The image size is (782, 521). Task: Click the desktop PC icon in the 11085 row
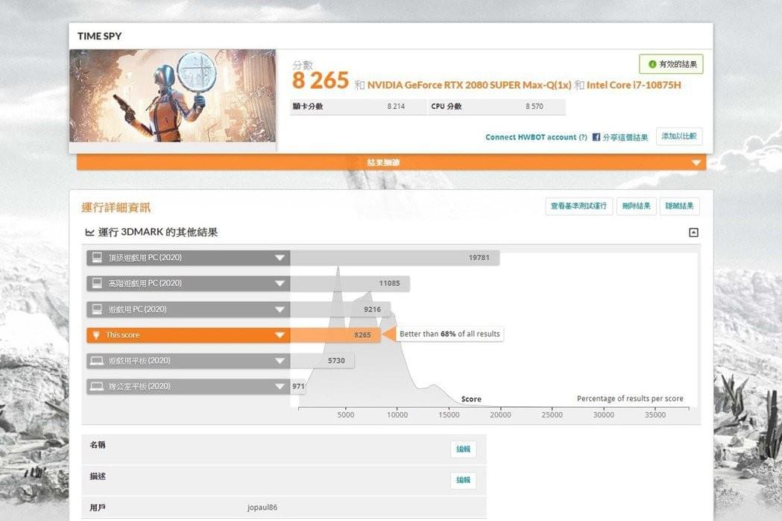point(97,283)
